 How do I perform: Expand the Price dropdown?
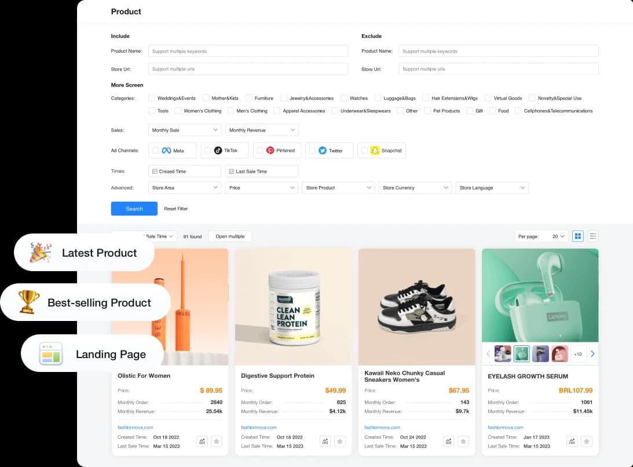[x=262, y=188]
